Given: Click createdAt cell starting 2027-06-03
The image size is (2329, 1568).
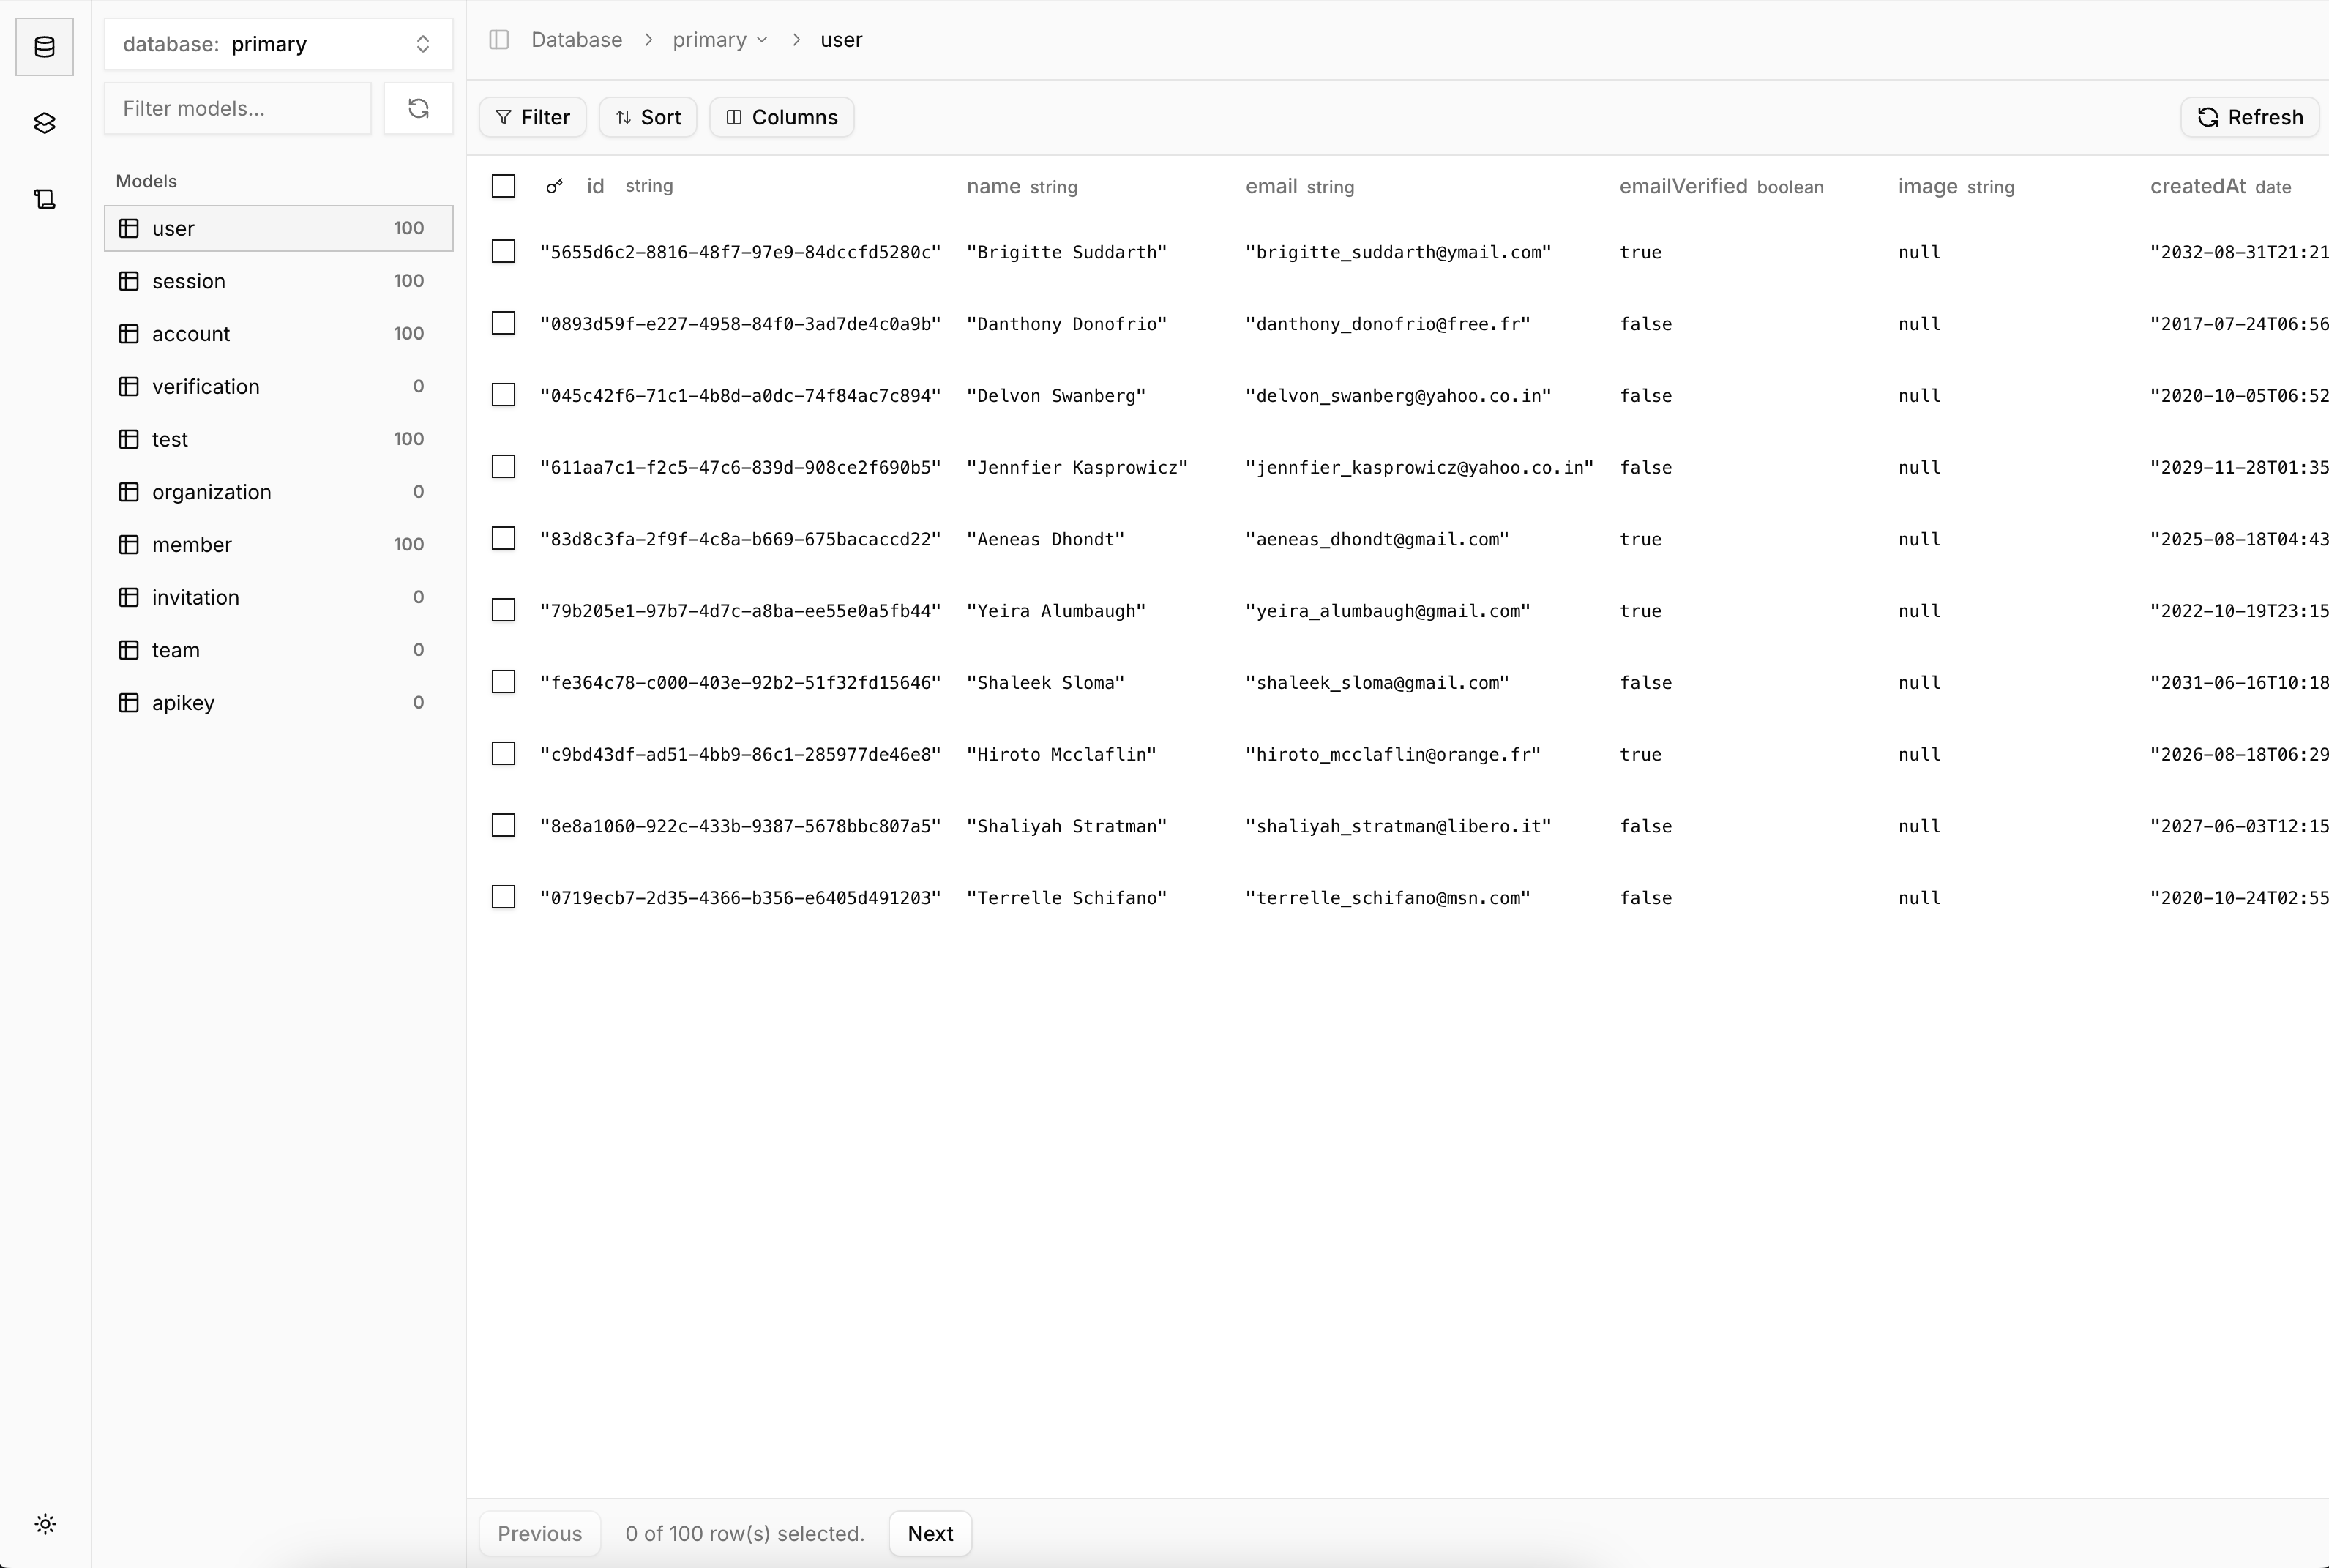Looking at the screenshot, I should point(2239,826).
